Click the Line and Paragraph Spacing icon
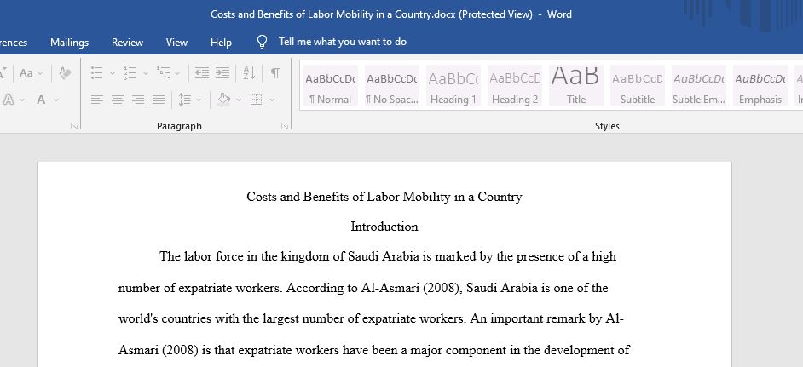This screenshot has width=803, height=367. 185,100
